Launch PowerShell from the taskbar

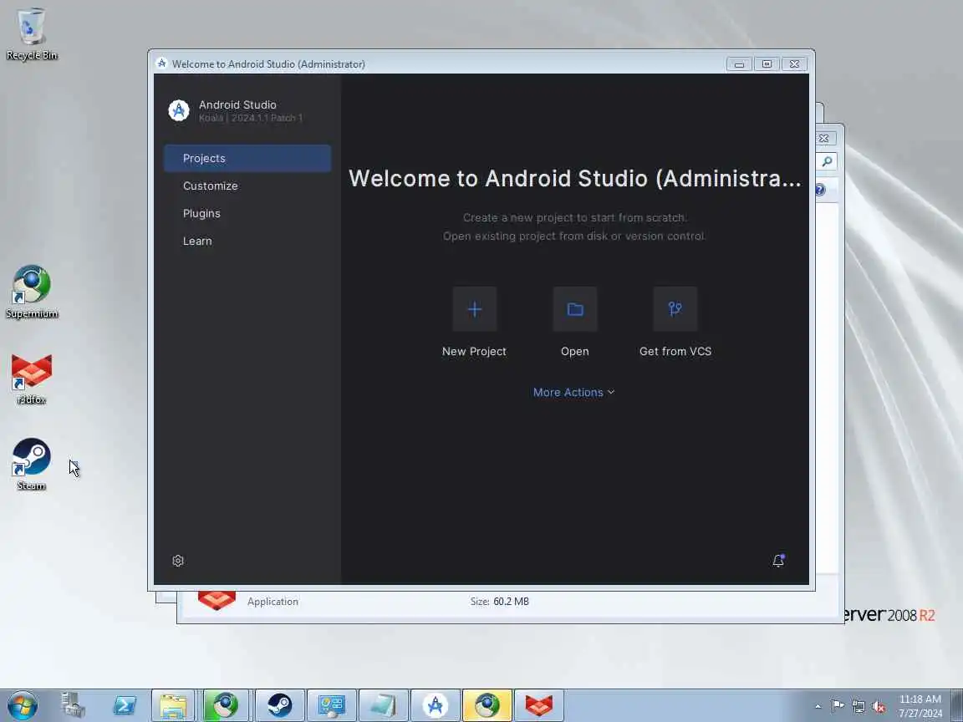tap(125, 705)
